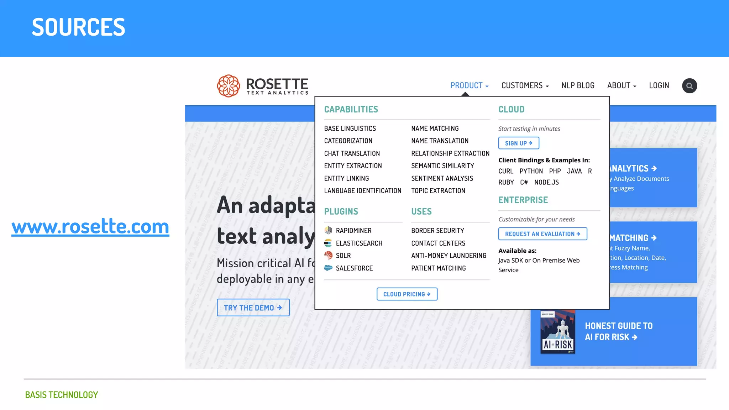The image size is (729, 410).
Task: Open TOPIC EXTRACTION capability
Action: click(x=438, y=191)
